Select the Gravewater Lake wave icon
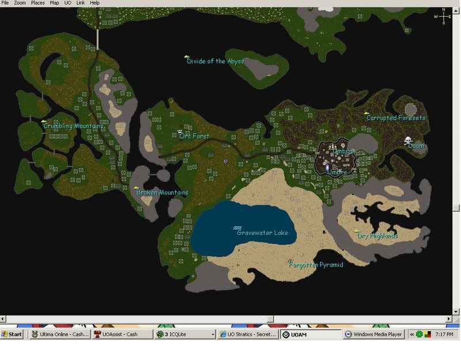Viewport: 461px width, 346px height. (x=237, y=227)
